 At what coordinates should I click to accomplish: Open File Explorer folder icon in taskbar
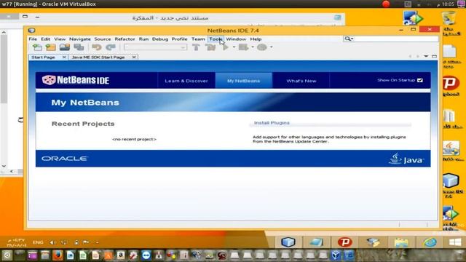[x=401, y=242]
